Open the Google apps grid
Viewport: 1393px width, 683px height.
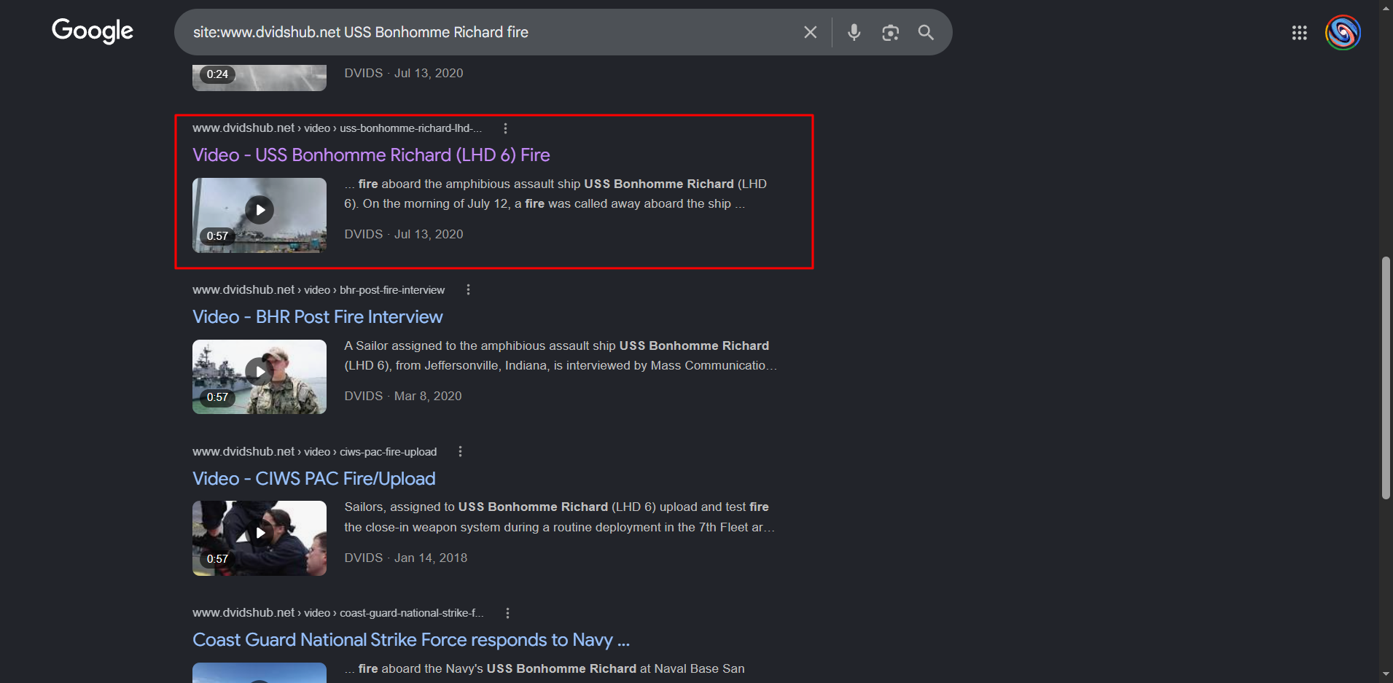click(x=1299, y=32)
